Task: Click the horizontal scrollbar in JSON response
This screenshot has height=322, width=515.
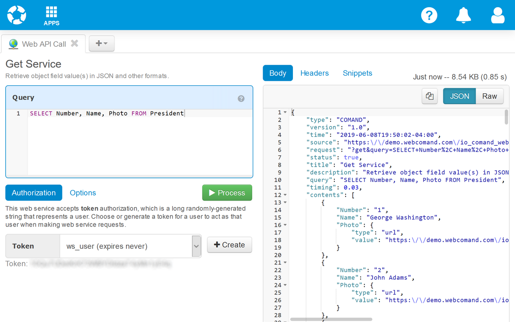Action: coord(331,319)
